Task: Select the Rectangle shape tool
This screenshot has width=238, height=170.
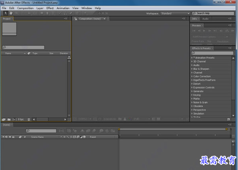Action: [x=42, y=13]
